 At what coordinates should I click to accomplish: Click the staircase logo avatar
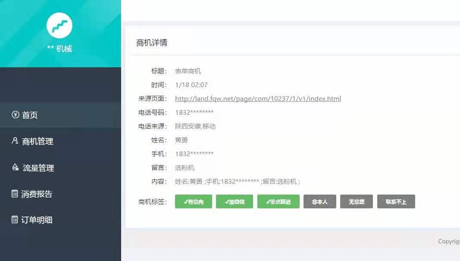(59, 25)
